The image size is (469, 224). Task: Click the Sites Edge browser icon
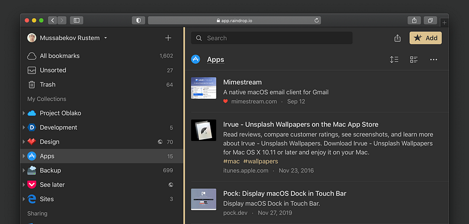click(32, 199)
